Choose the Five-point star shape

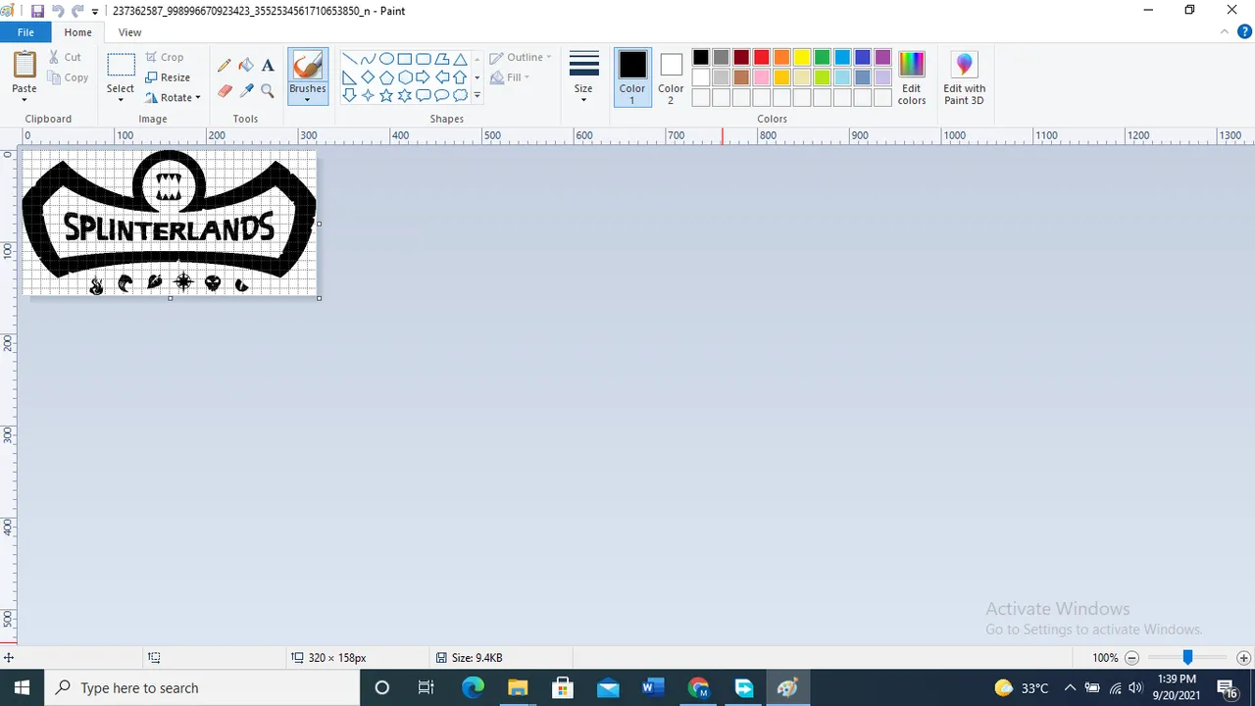pyautogui.click(x=386, y=95)
